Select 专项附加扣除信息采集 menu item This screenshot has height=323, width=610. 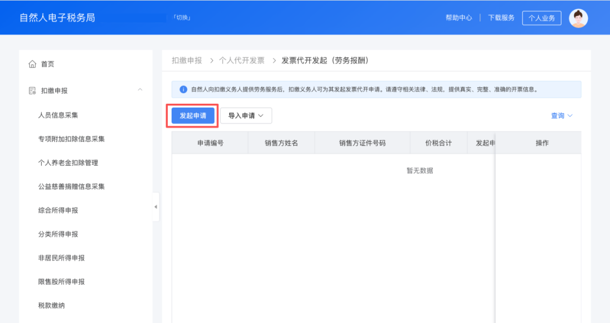click(71, 139)
